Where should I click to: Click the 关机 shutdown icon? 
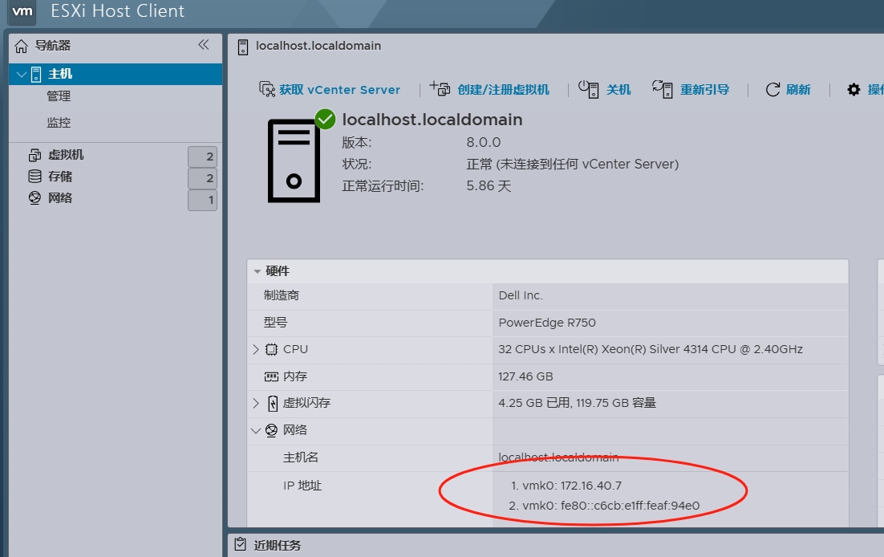pyautogui.click(x=589, y=89)
